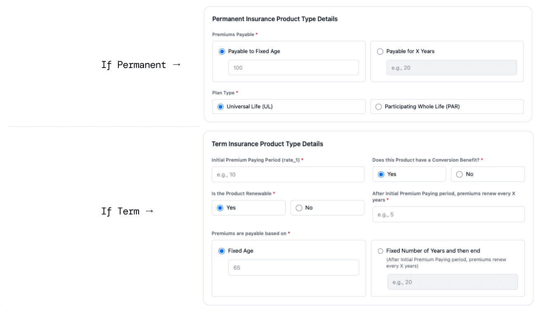Select Fixed Number of Years and then end
The width and height of the screenshot is (557, 309).
point(380,251)
